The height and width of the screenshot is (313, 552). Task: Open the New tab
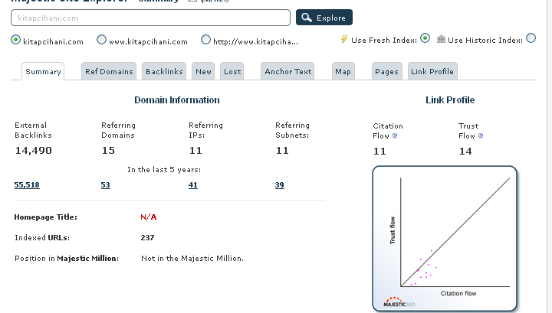click(203, 71)
